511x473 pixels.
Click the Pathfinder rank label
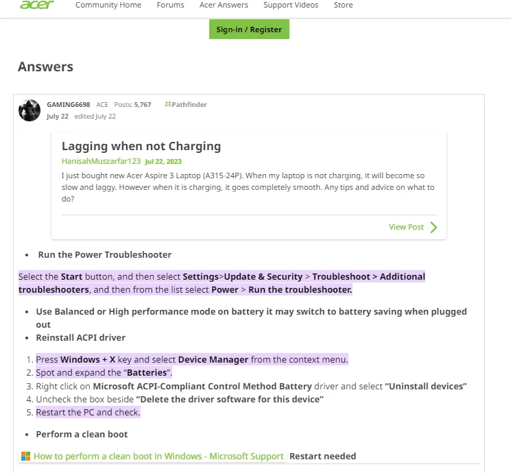click(x=189, y=105)
